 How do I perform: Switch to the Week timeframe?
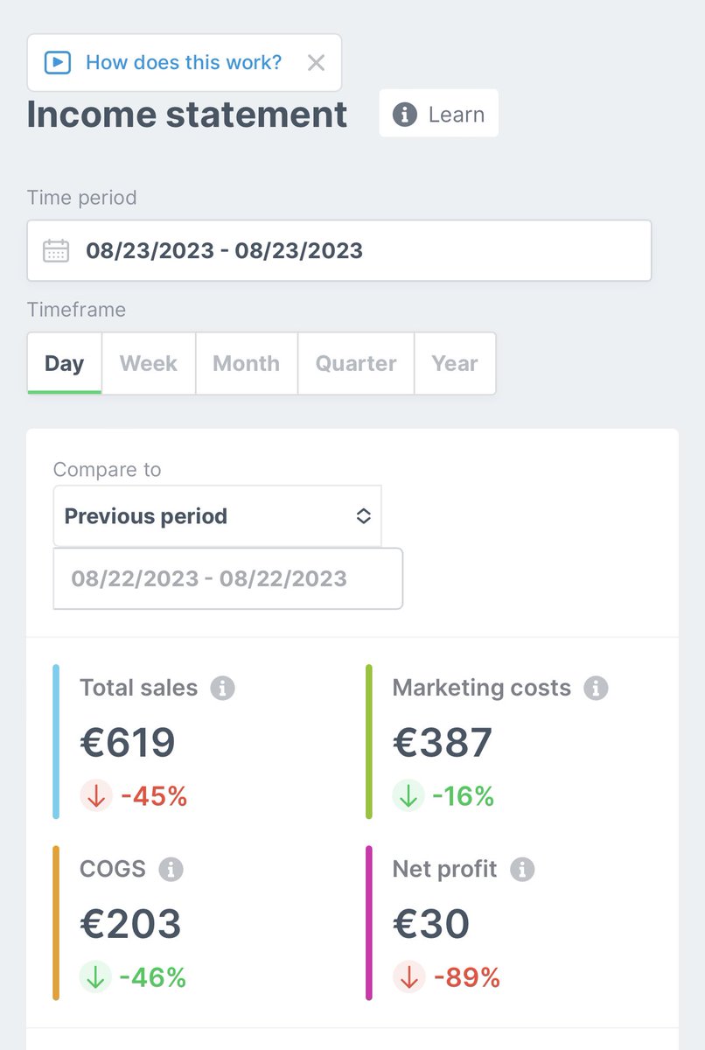click(x=149, y=363)
